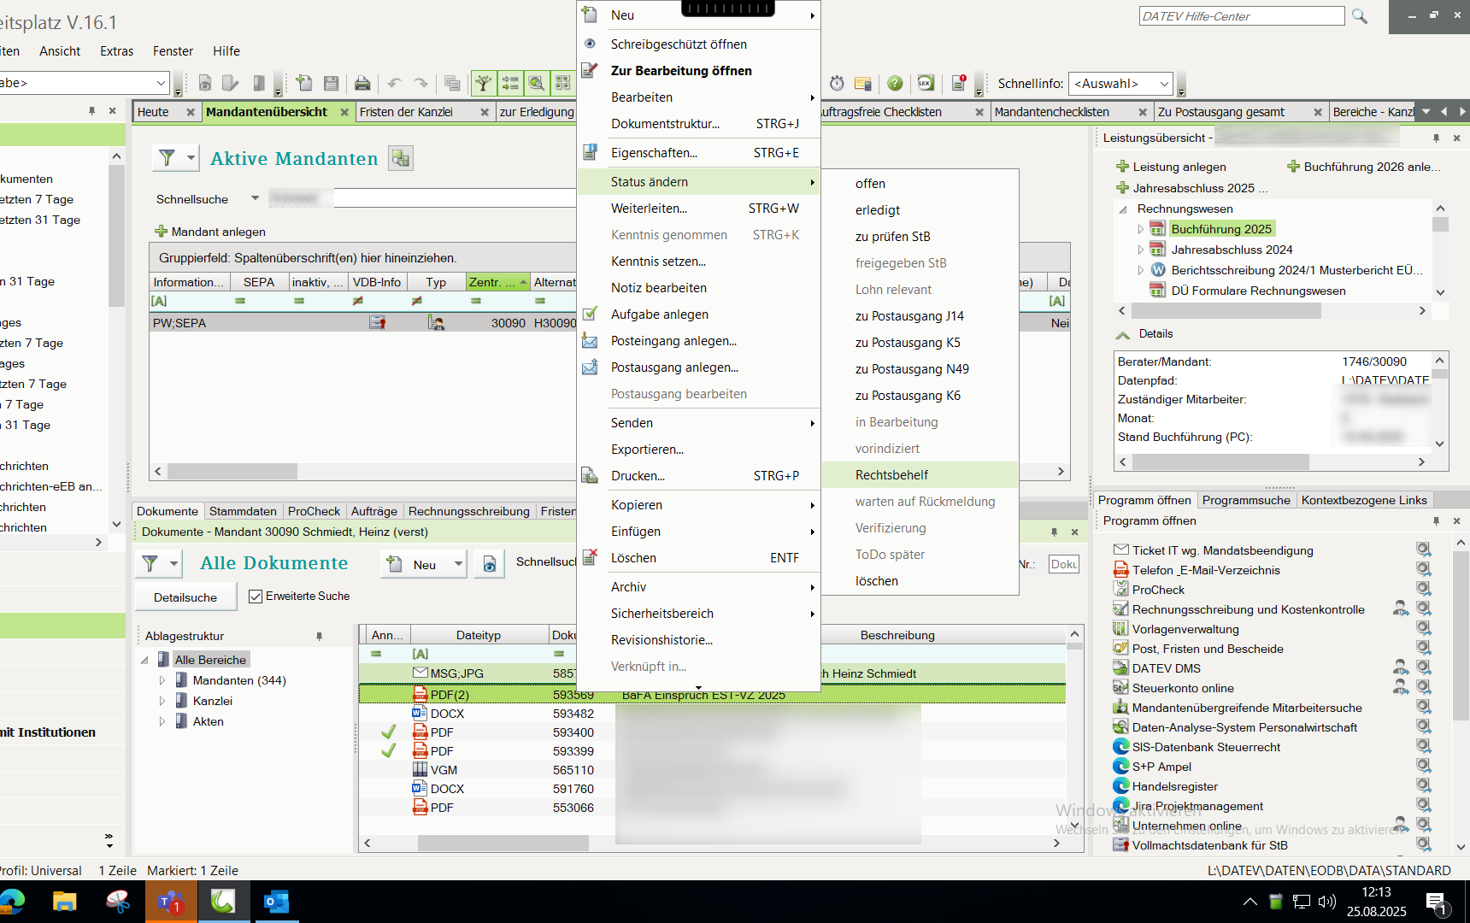The image size is (1470, 923).
Task: Click the LEX info database icon
Action: 926,83
